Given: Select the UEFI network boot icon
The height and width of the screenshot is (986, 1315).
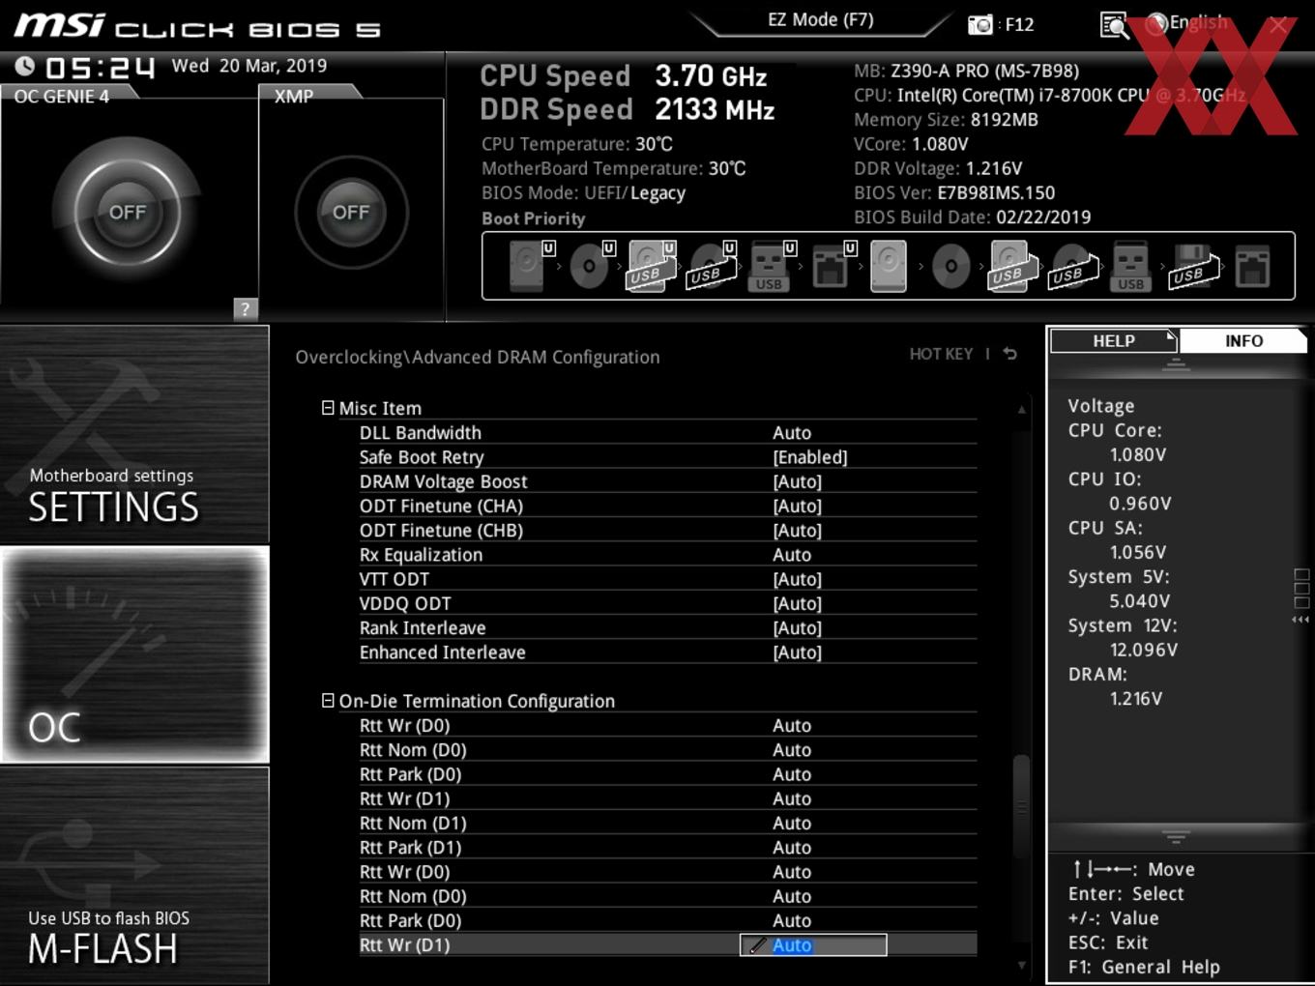Looking at the screenshot, I should pyautogui.click(x=831, y=266).
